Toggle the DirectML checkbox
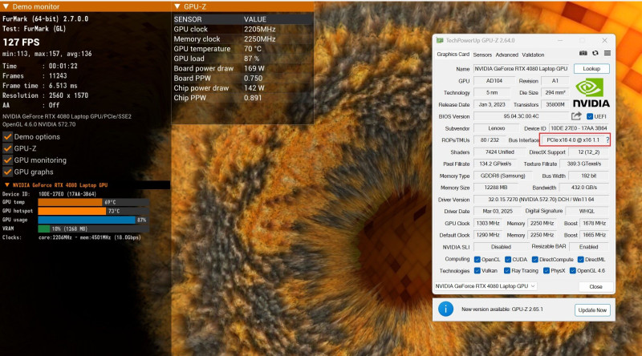The height and width of the screenshot is (356, 642). [x=580, y=260]
